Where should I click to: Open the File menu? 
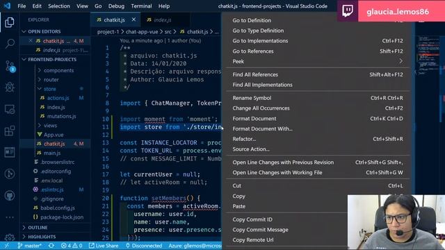[22, 6]
